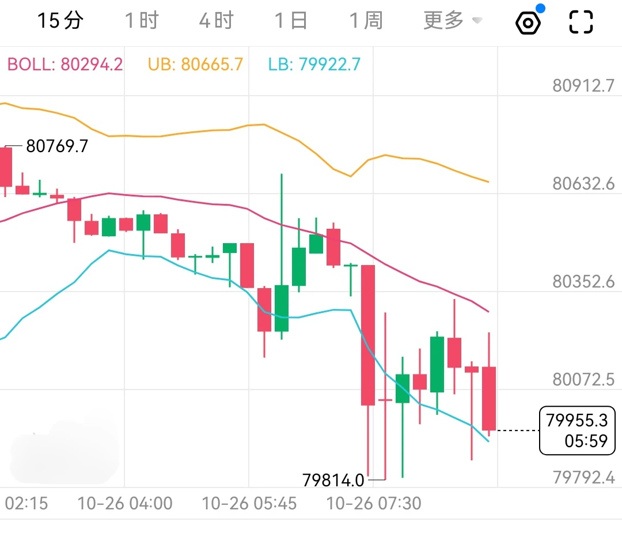
Task: Switch to the 4时 timeframe tab
Action: click(216, 21)
